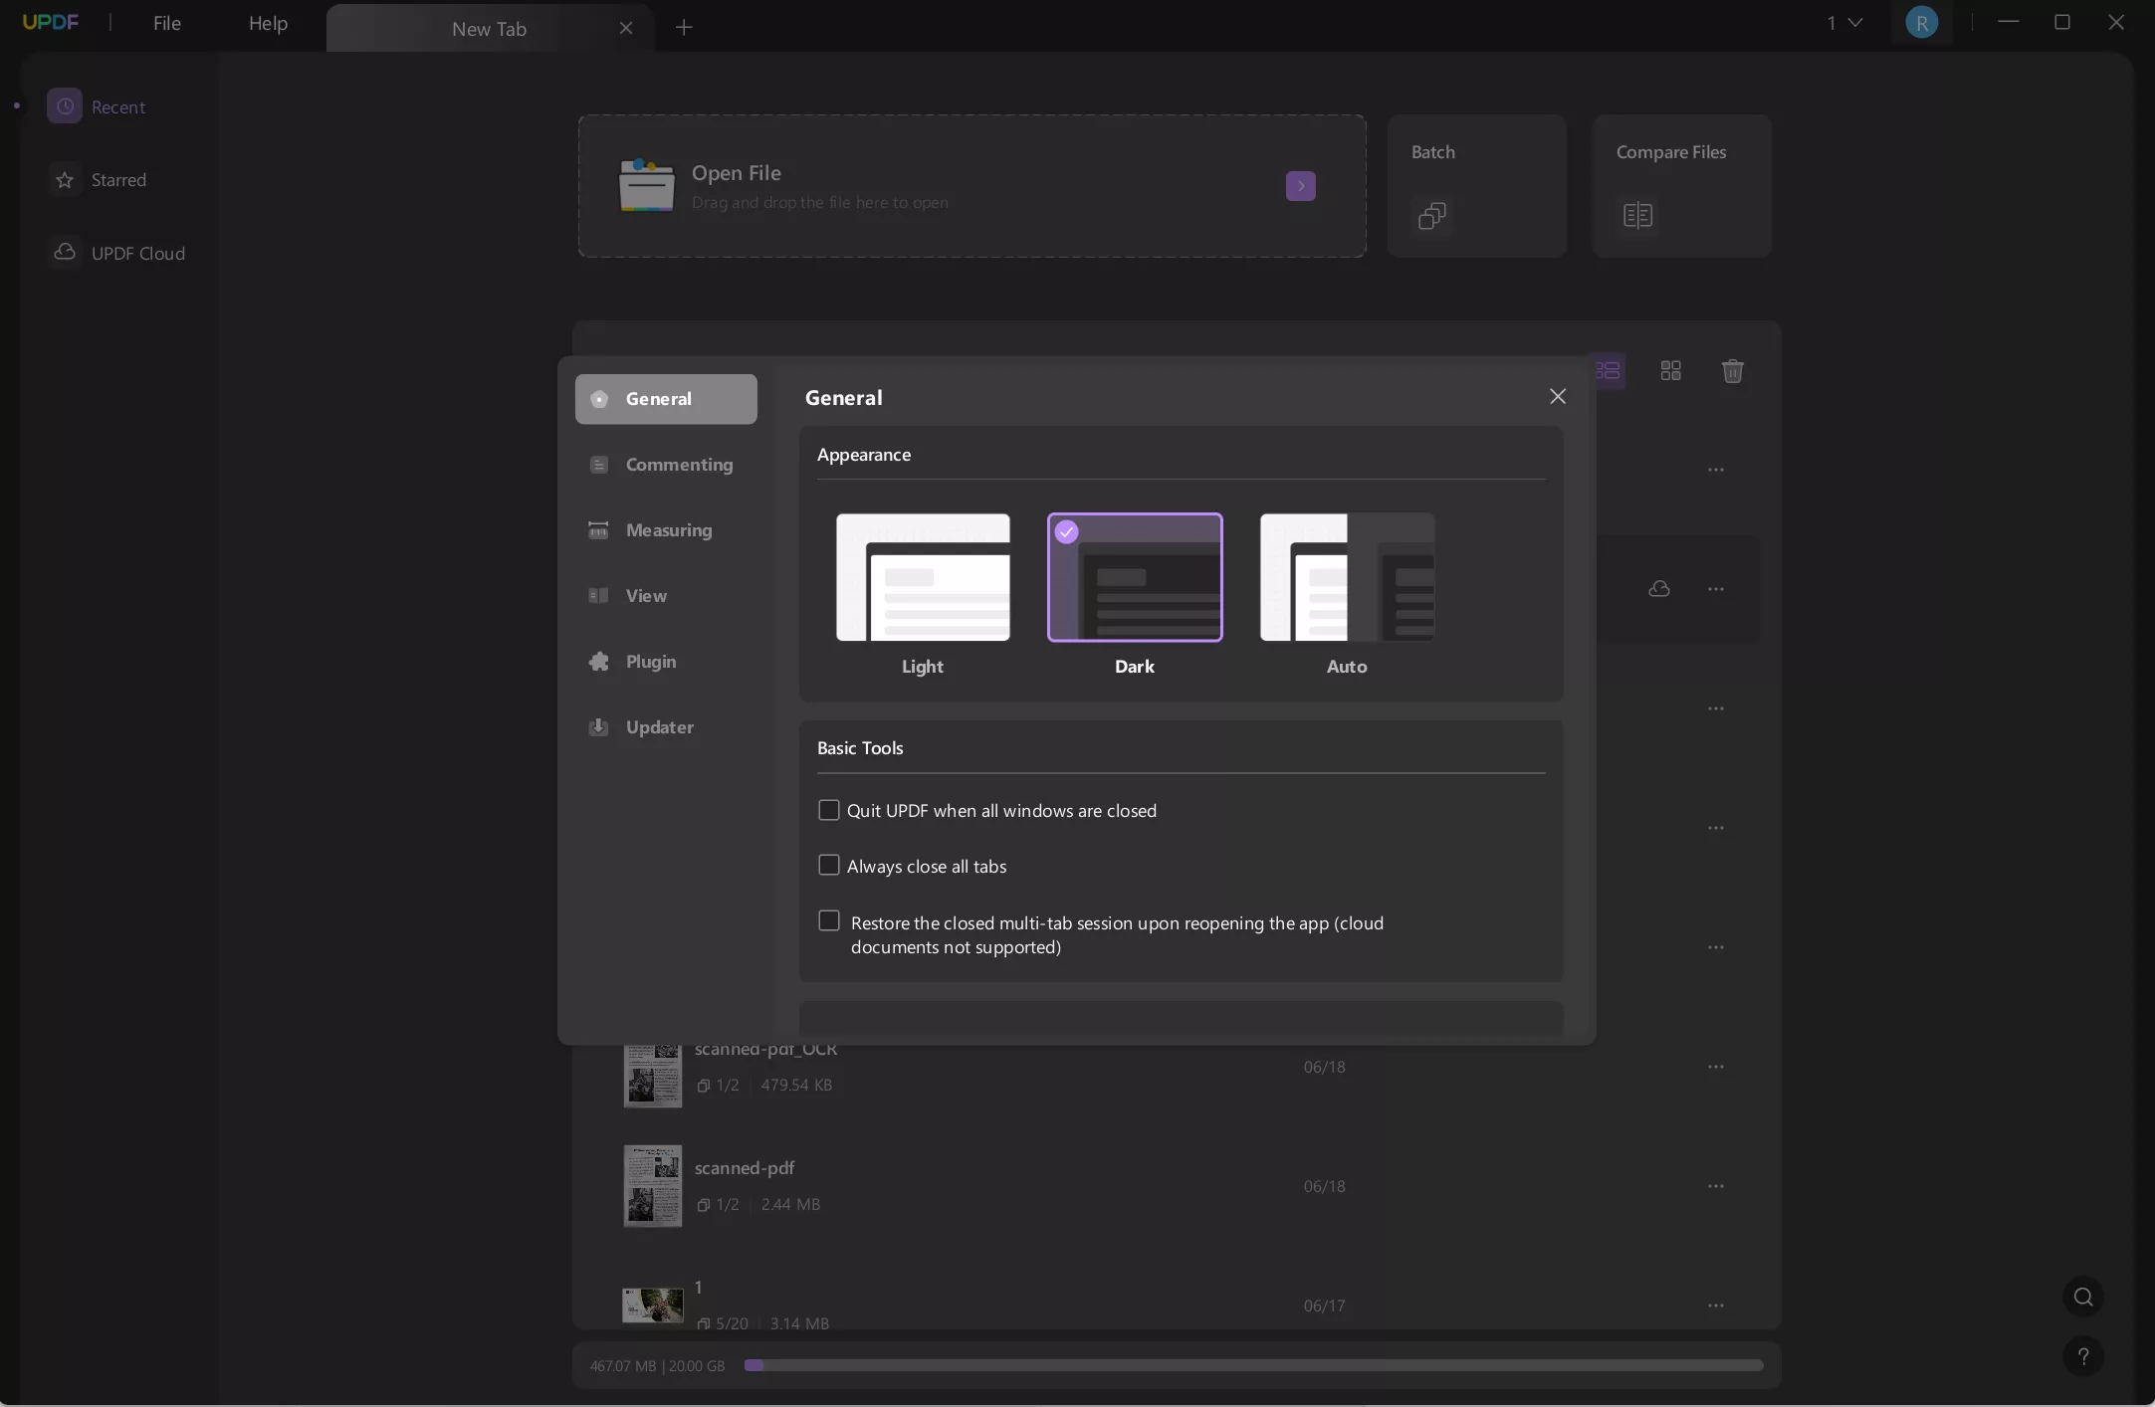The image size is (2155, 1407).
Task: Switch to list view layout
Action: coord(1610,371)
